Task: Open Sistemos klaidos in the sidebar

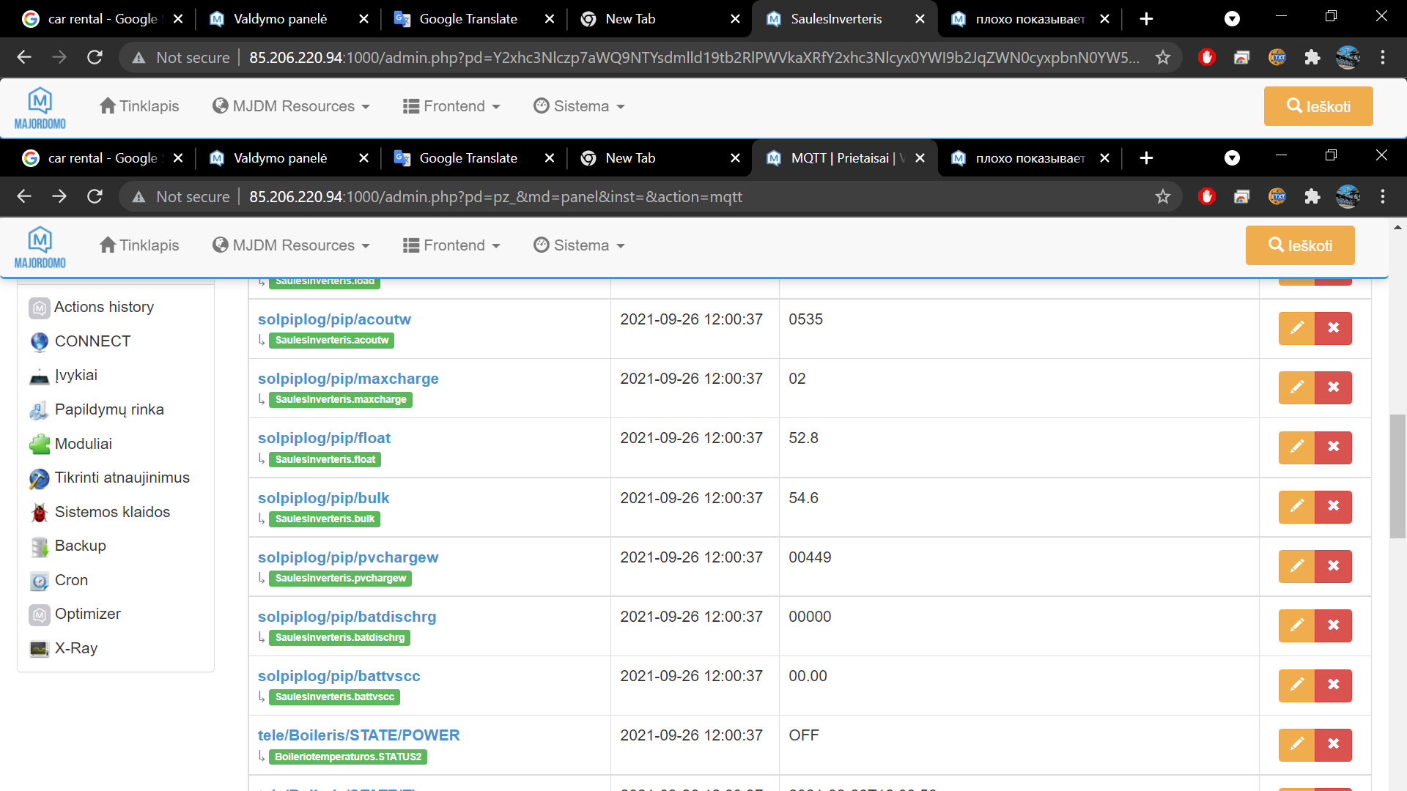Action: [x=112, y=512]
